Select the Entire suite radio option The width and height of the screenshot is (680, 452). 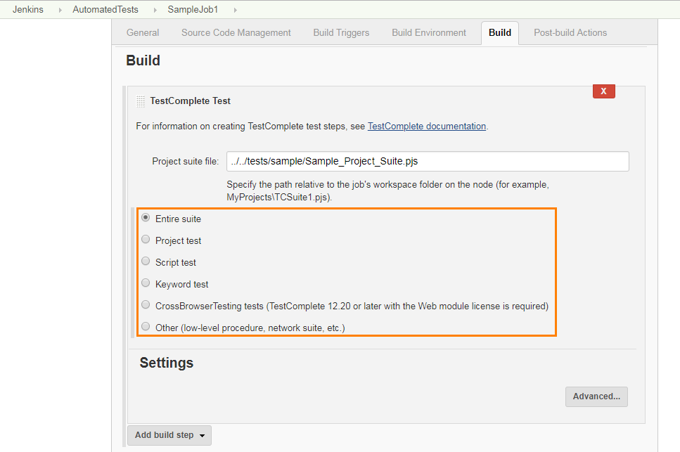[146, 217]
